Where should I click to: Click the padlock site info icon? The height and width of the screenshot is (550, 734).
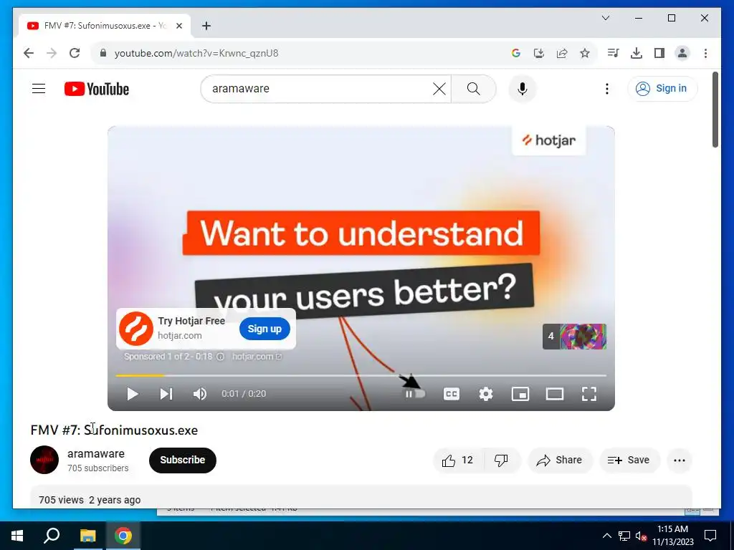[x=103, y=53]
